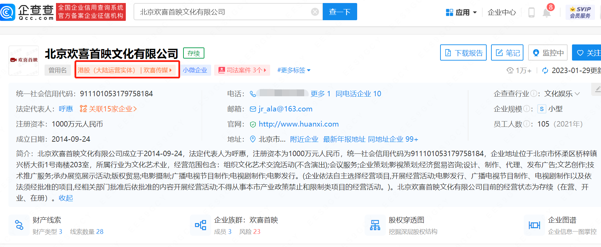Click the info icon next to 员工人数
This screenshot has width=601, height=247.
point(526,124)
